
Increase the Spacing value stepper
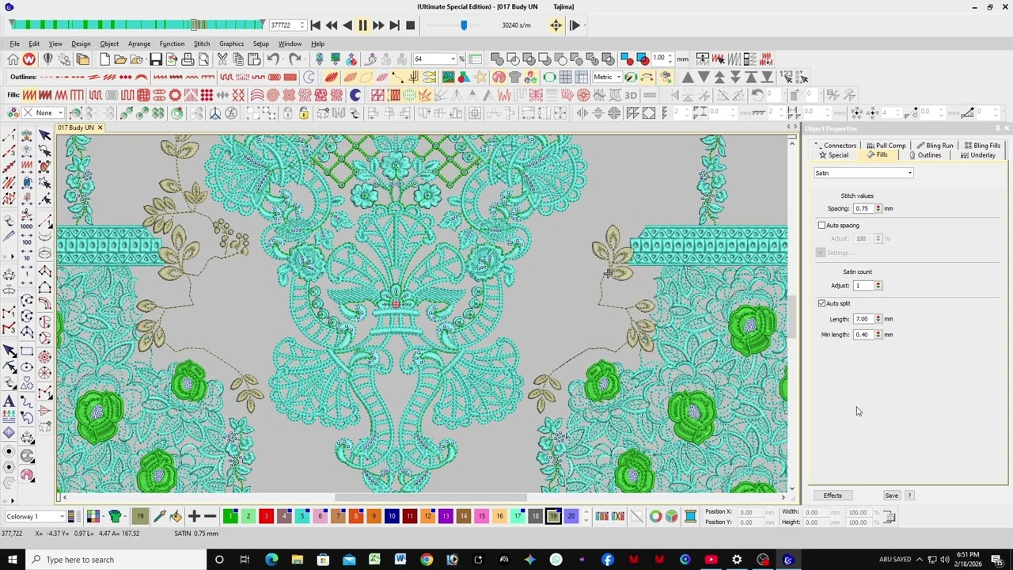(x=878, y=206)
